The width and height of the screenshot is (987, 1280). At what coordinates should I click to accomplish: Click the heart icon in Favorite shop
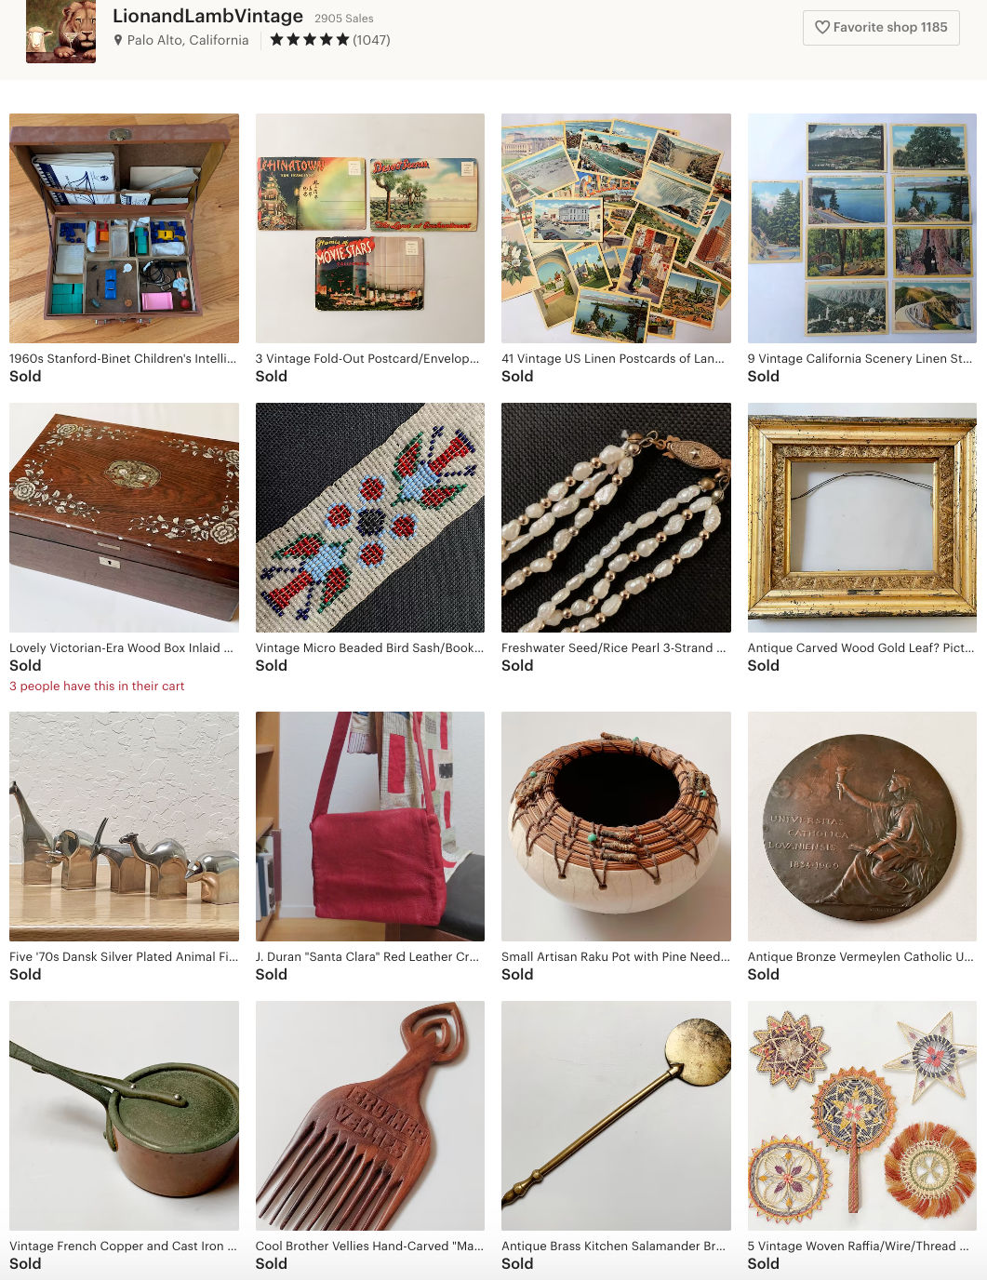[x=822, y=27]
